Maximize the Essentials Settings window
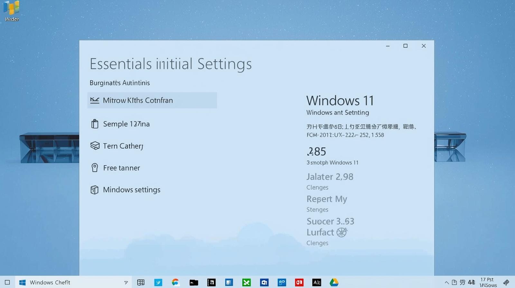Image resolution: width=515 pixels, height=288 pixels. (x=405, y=46)
